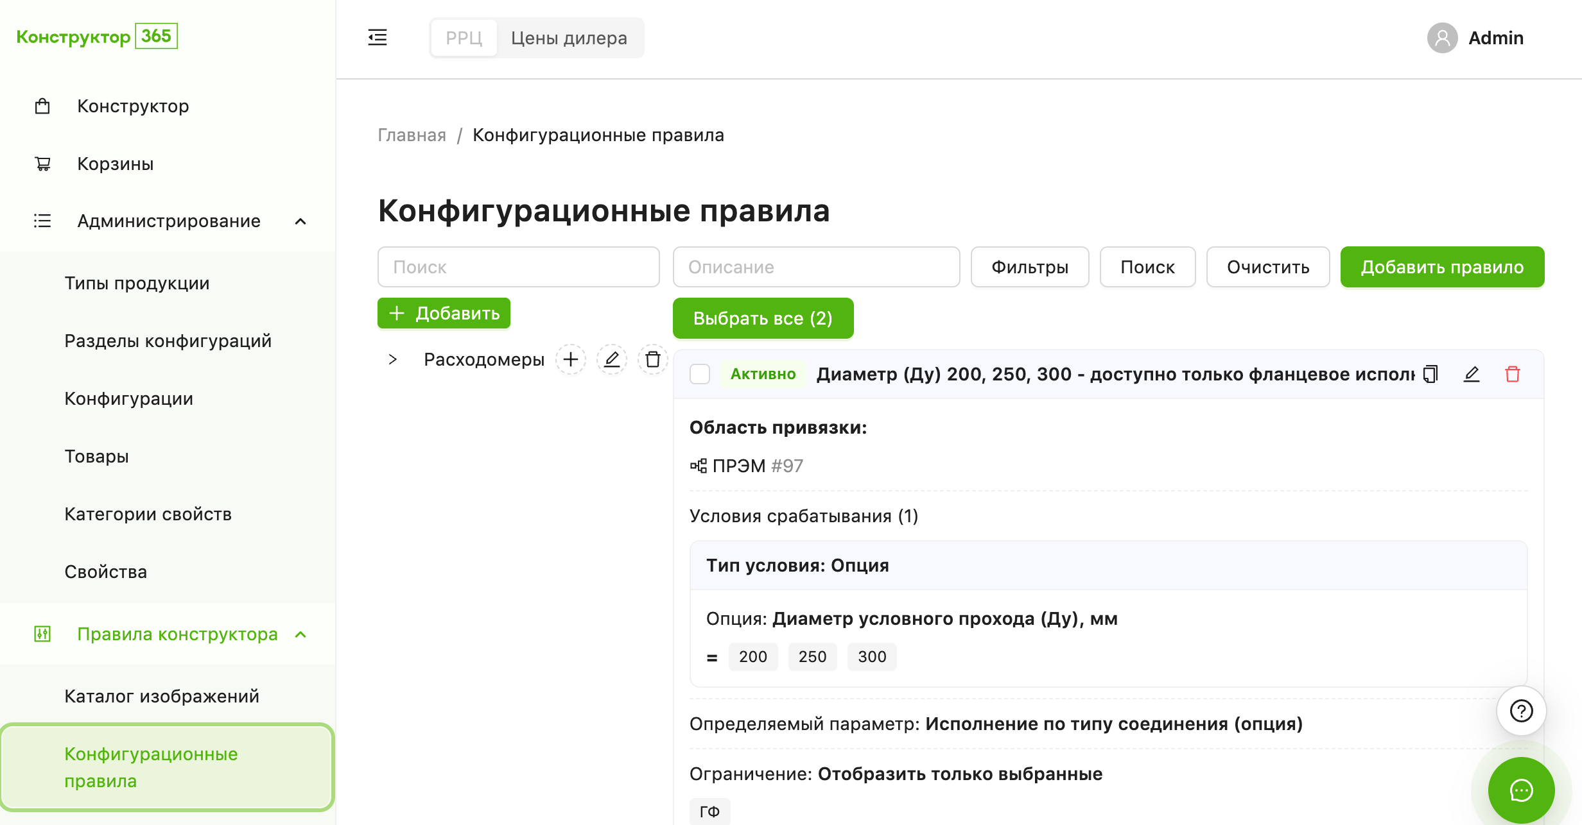Click the list icon beside Администрирование
Image resolution: width=1582 pixels, height=825 pixels.
[x=42, y=221]
